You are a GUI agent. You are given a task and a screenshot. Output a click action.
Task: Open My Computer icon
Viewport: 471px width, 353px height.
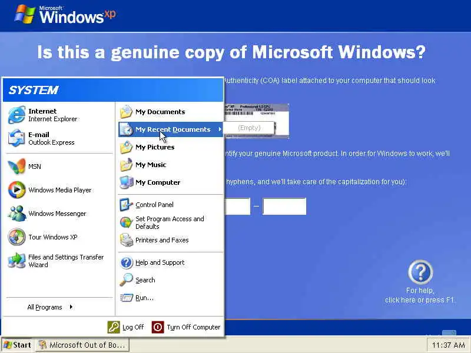point(126,182)
